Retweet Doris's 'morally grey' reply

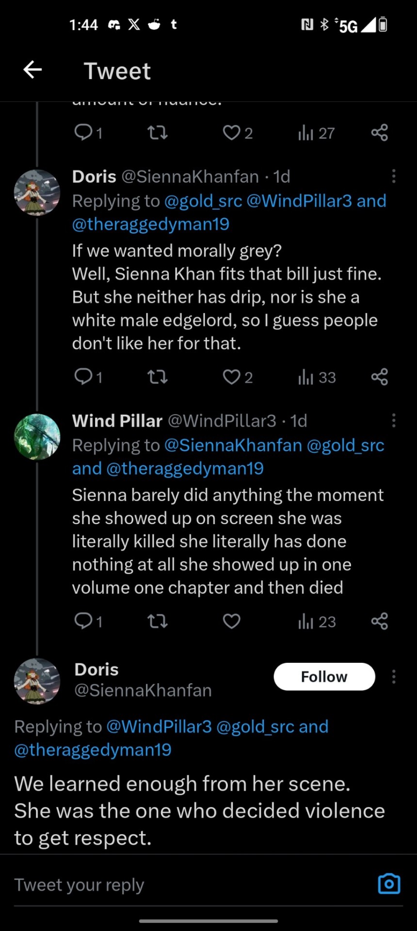point(158,377)
